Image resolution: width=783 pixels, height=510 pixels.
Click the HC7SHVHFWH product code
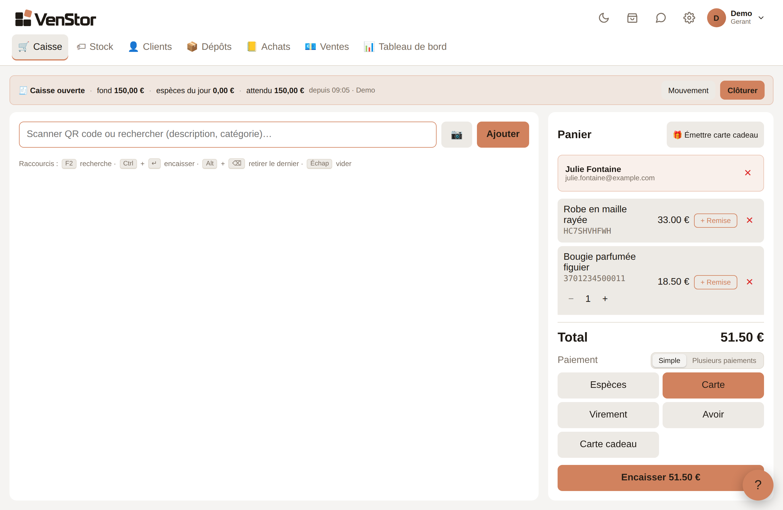coord(587,231)
